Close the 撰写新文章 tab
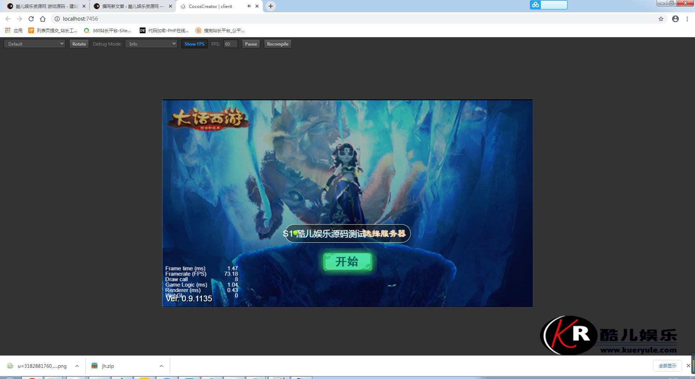Viewport: 695px width, 379px height. (x=170, y=6)
